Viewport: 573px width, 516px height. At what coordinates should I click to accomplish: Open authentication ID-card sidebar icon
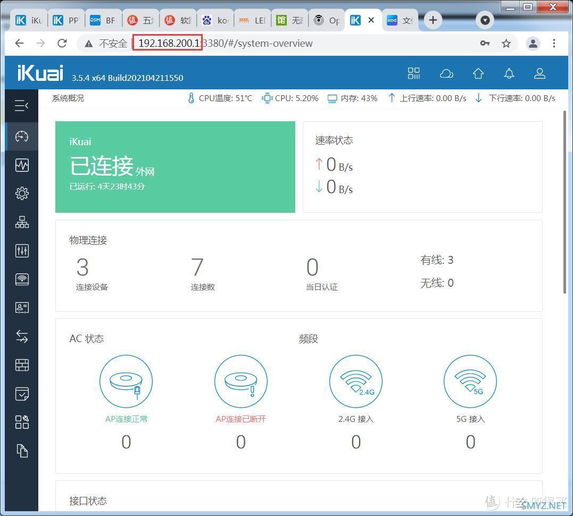click(22, 307)
